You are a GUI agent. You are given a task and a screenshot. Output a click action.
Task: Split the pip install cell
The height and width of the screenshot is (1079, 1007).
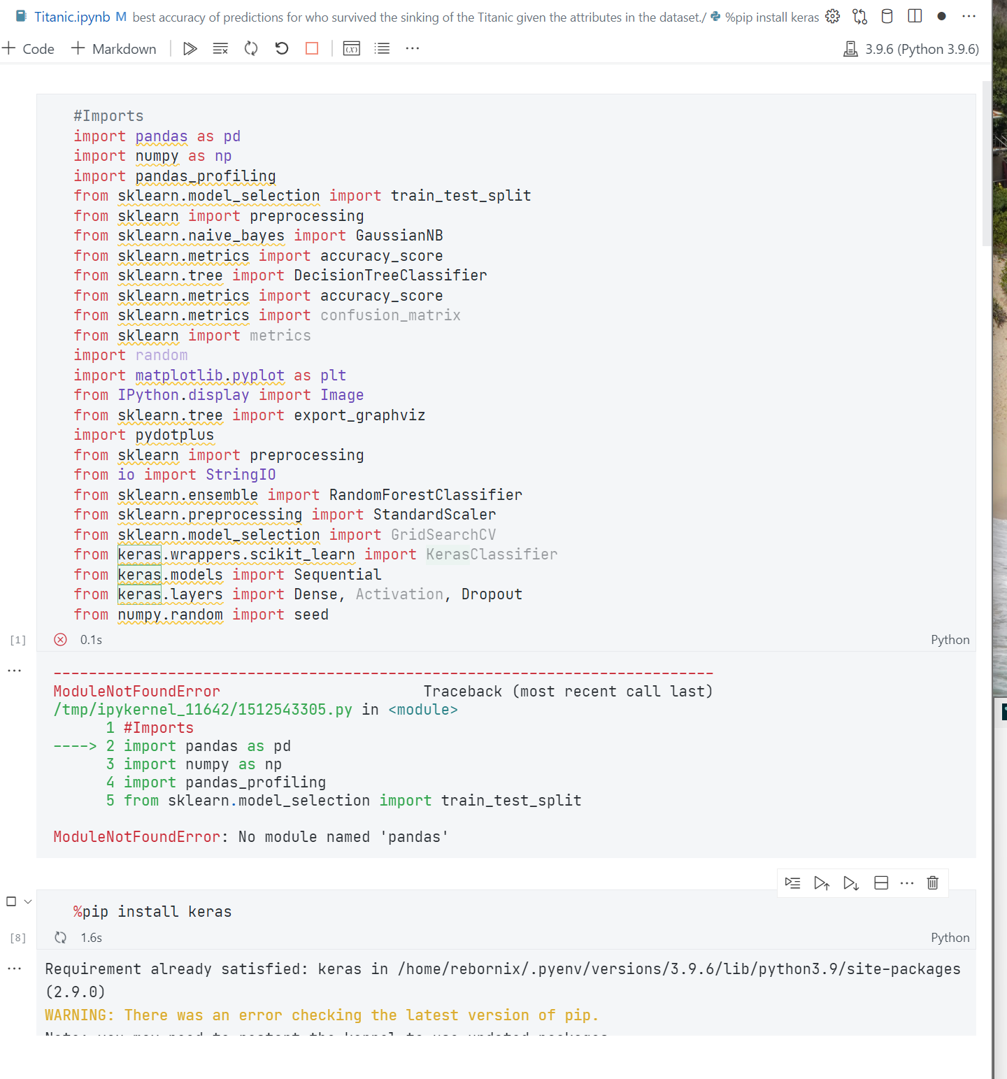pos(881,883)
